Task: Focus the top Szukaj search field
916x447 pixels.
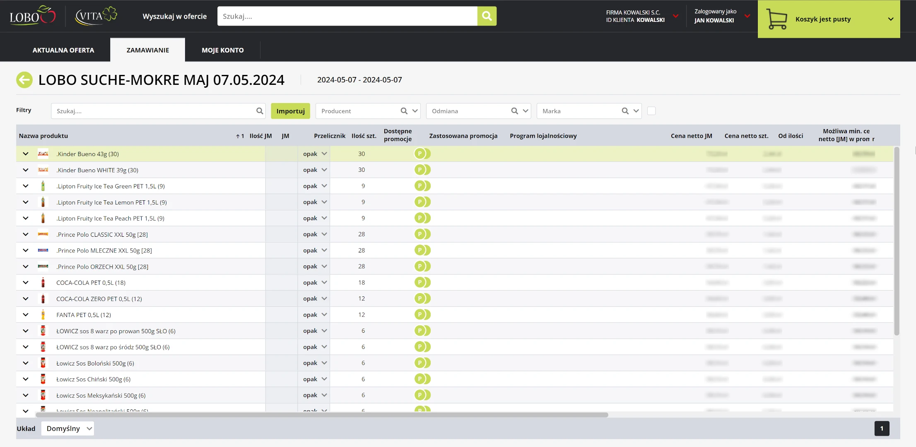Action: 347,16
